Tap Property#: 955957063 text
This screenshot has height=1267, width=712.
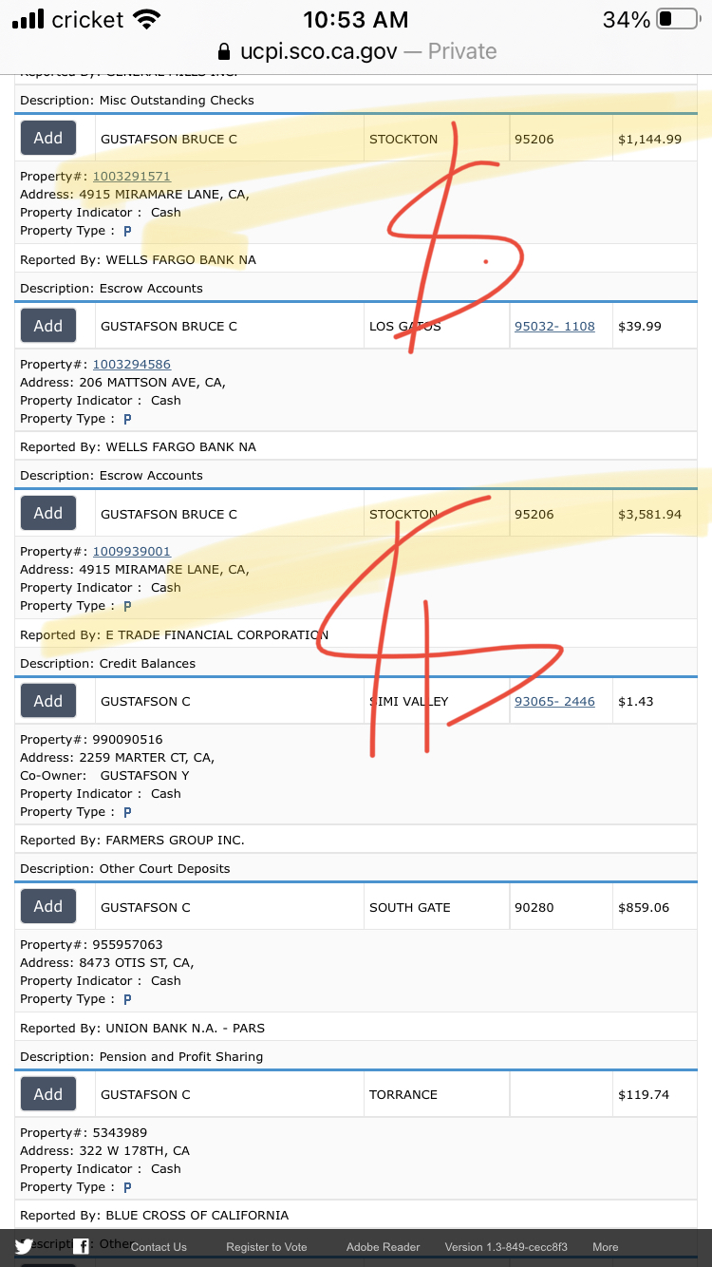pos(91,945)
